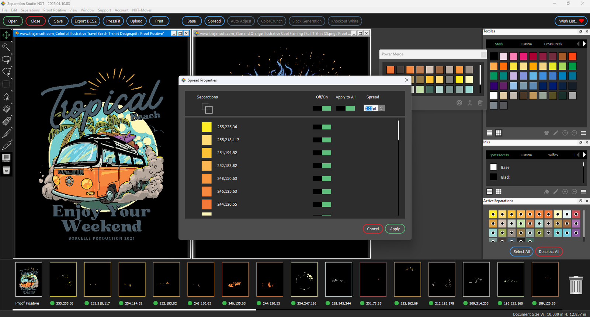Toggle the Apply to All switch
The image size is (590, 317).
346,108
